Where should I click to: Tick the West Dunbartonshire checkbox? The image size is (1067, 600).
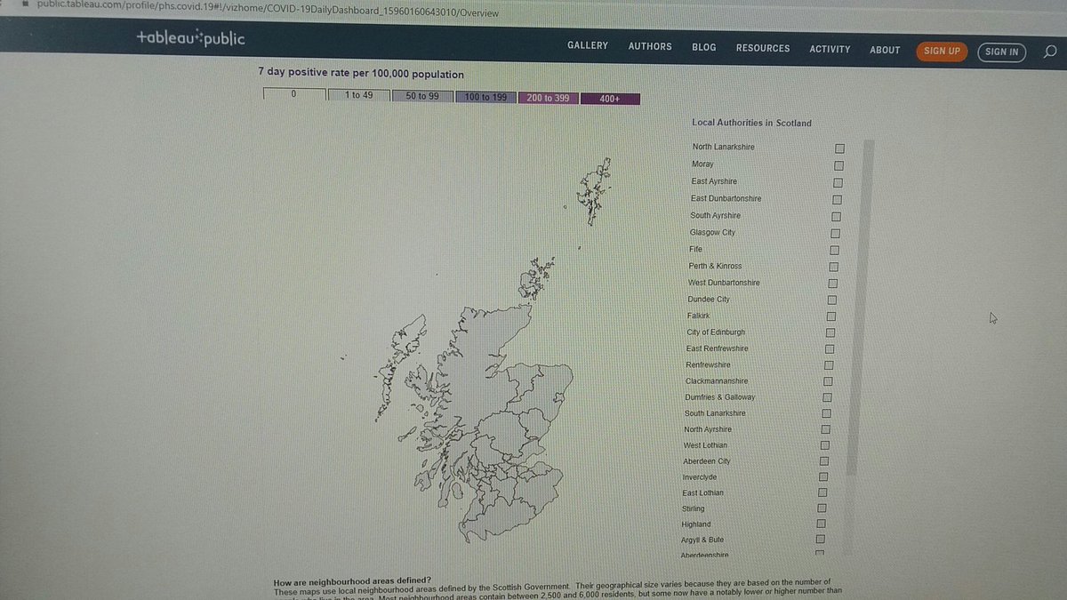[x=832, y=283]
